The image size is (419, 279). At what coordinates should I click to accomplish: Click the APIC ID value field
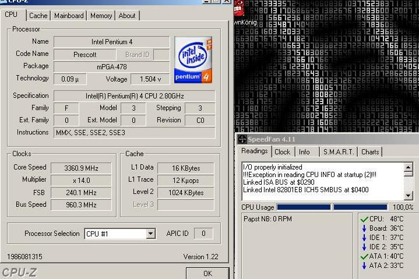(203, 234)
